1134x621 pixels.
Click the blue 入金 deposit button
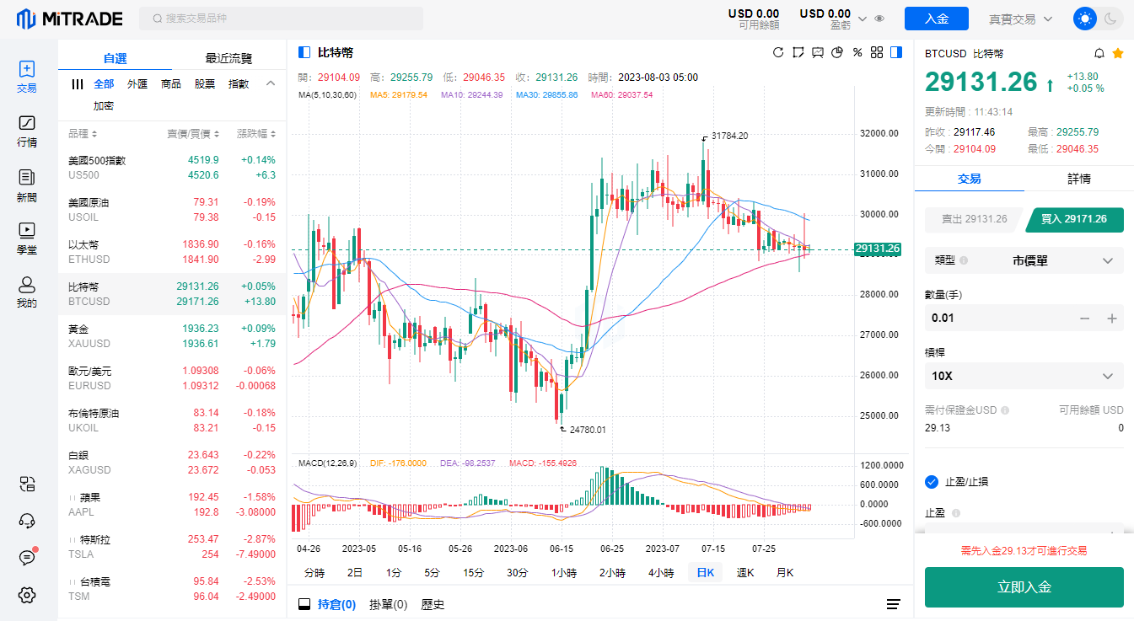(x=936, y=19)
